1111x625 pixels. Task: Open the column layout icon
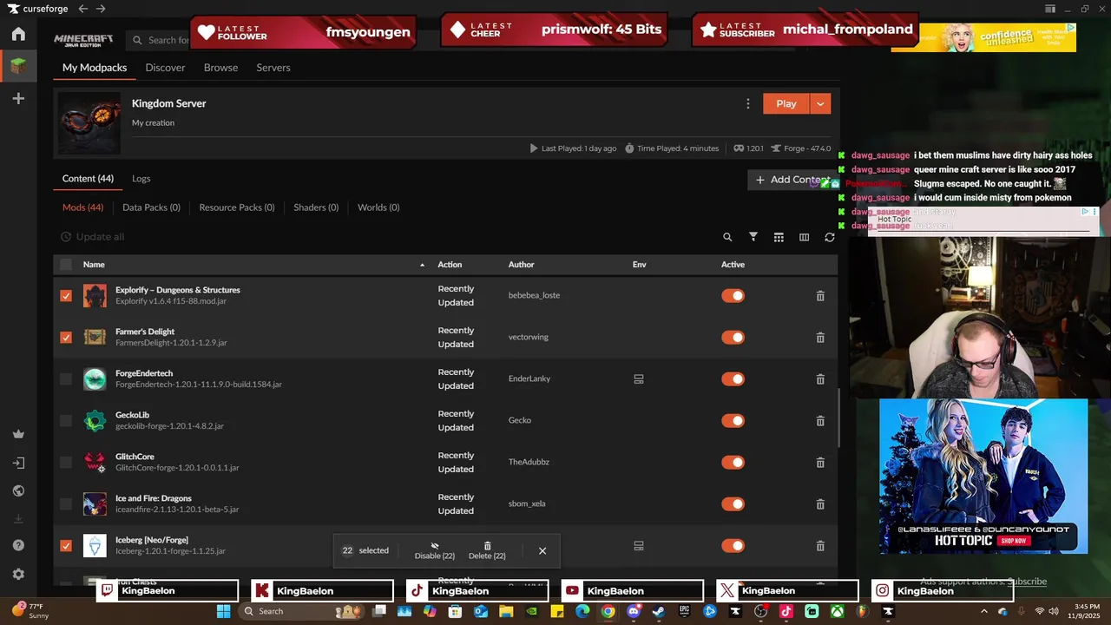point(804,237)
